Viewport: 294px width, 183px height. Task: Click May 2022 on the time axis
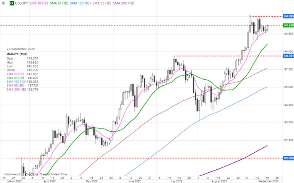click(92, 181)
